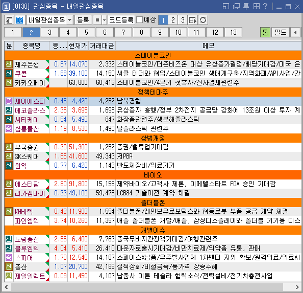Click the 바이오 orange group header
The width and height of the screenshot is (303, 293).
(153, 175)
